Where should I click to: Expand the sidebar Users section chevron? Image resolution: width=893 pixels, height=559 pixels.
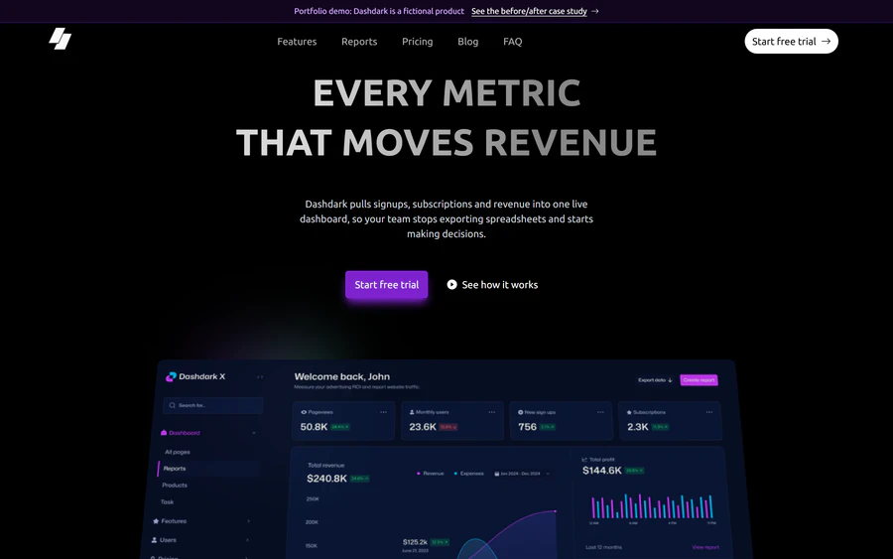[x=247, y=539]
